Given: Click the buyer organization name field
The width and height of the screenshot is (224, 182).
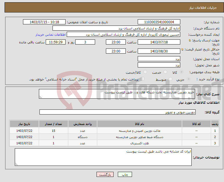Looking at the screenshot, I should click(116, 28).
